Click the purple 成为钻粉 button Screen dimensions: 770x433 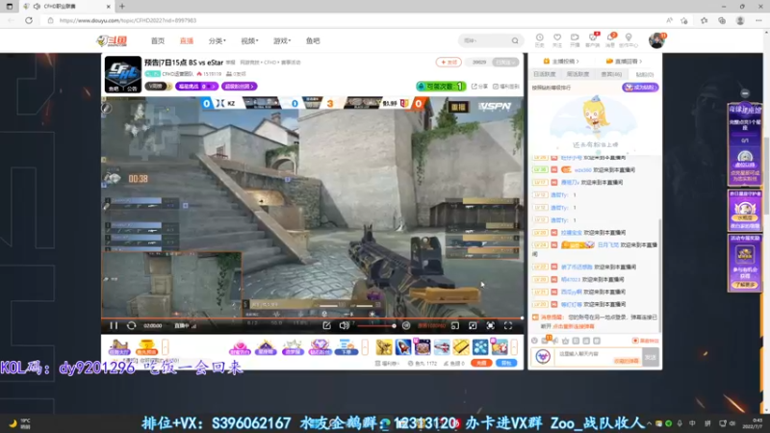click(640, 88)
